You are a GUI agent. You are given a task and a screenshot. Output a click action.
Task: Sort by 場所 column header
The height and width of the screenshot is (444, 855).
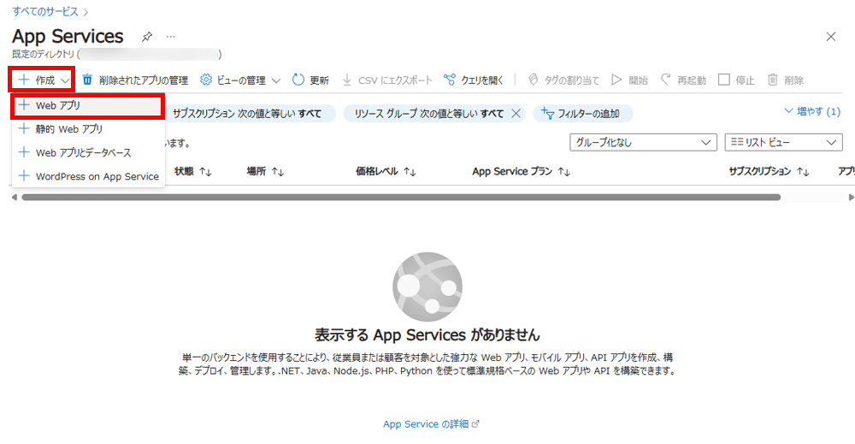[x=265, y=171]
